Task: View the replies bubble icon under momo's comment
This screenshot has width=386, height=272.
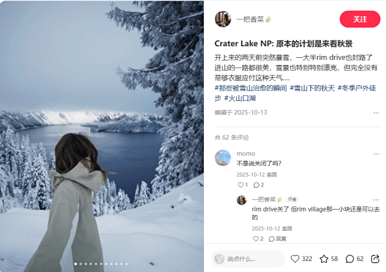Action: coord(256,185)
